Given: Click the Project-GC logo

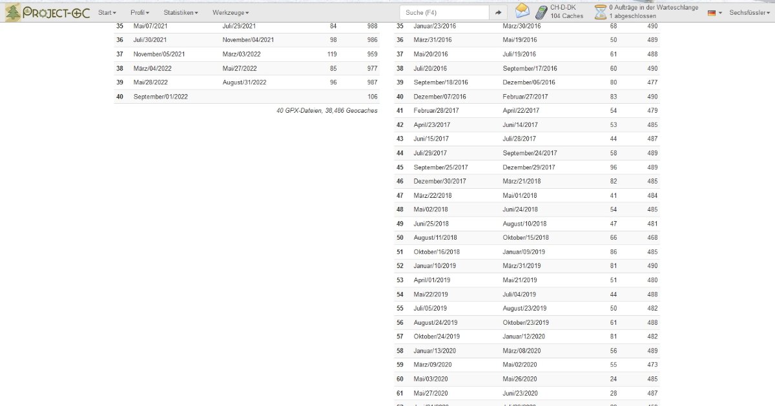Looking at the screenshot, I should [47, 12].
